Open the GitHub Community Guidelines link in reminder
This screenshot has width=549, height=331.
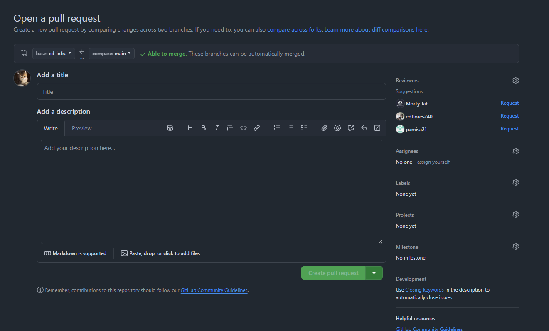click(x=214, y=290)
